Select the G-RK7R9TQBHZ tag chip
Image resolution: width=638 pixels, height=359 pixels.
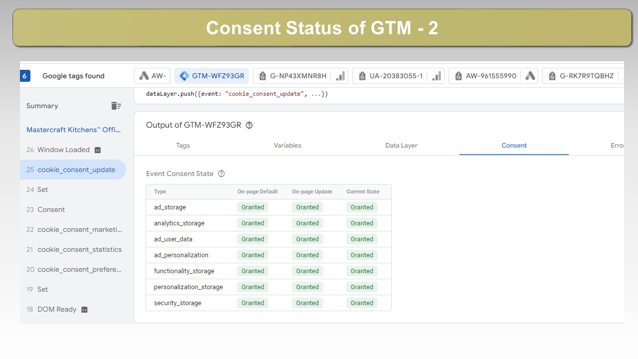click(x=583, y=76)
